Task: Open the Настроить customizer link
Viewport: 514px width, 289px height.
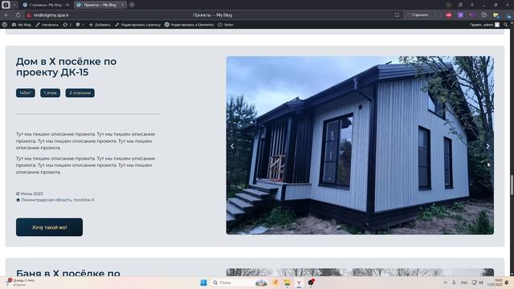Action: [47, 25]
